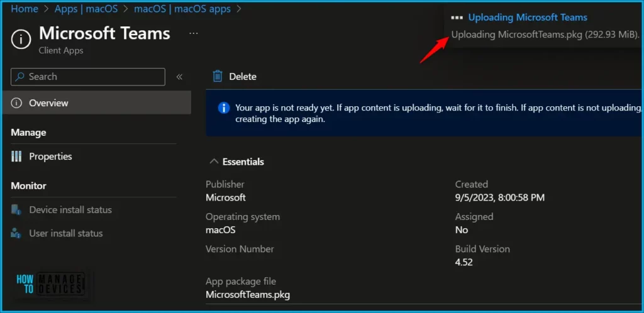The image size is (644, 313).
Task: Click the Monitor section heading
Action: pos(28,186)
